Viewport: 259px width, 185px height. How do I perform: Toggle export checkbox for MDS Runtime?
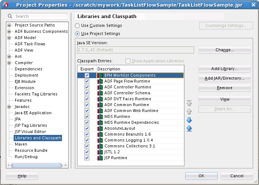click(87, 117)
